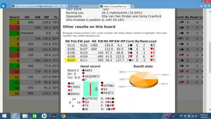Screen dimensions: 211x119
Task: Click the browser back arrow button
Action: [x=4, y=6]
